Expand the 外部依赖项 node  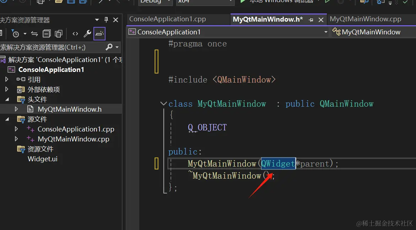click(7, 89)
